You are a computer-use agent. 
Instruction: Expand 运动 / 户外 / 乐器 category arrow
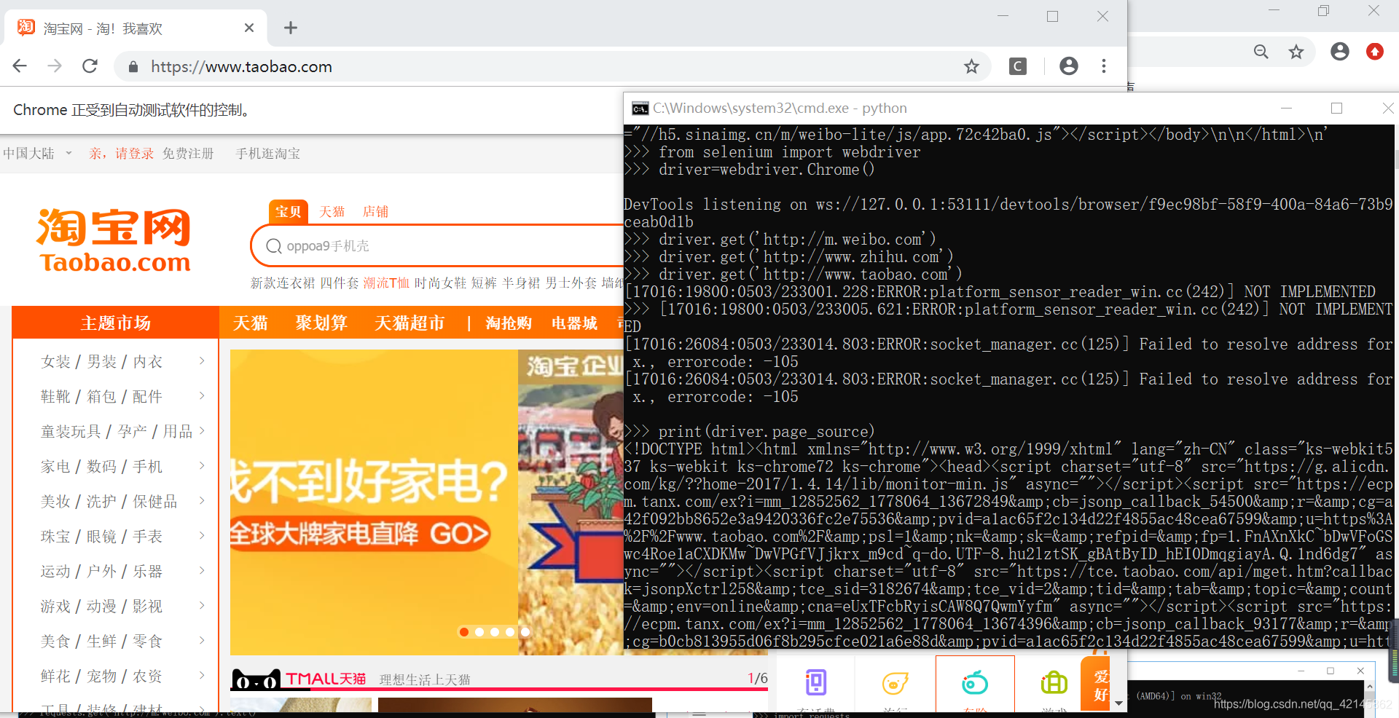pyautogui.click(x=202, y=570)
